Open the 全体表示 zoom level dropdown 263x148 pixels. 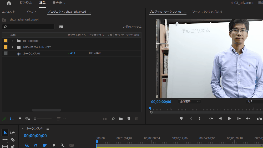pyautogui.click(x=189, y=101)
